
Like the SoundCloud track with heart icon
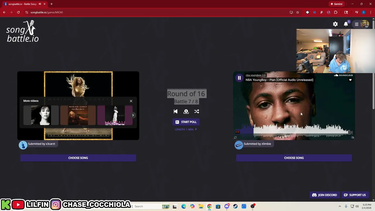(x=350, y=80)
